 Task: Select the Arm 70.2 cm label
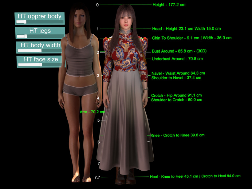point(92,112)
